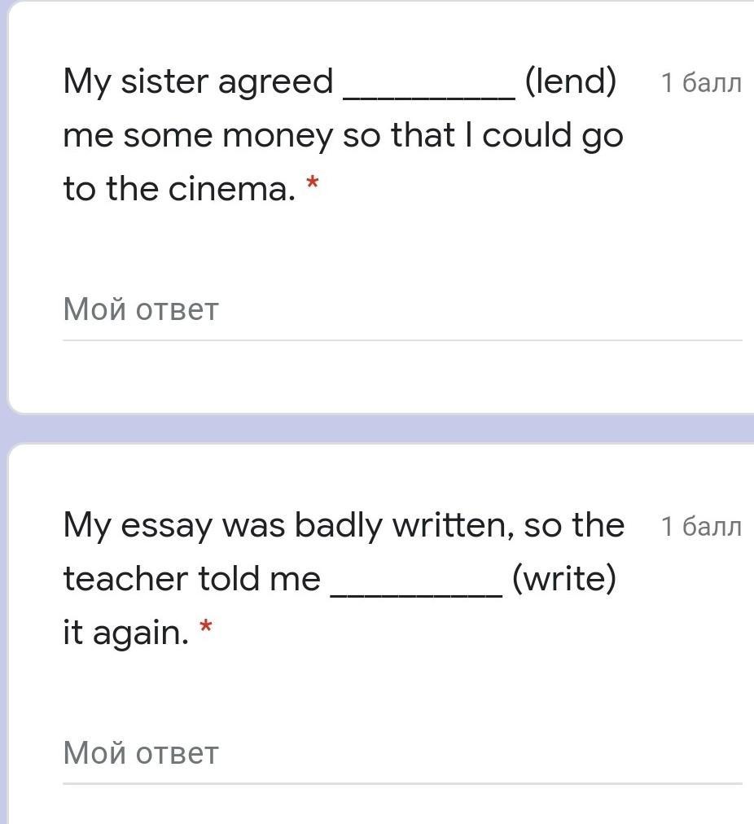The image size is (754, 824).
Task: Click the '1 балл' label beside the essay question
Action: click(x=701, y=527)
